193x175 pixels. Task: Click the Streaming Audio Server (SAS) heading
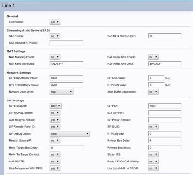click(28, 30)
